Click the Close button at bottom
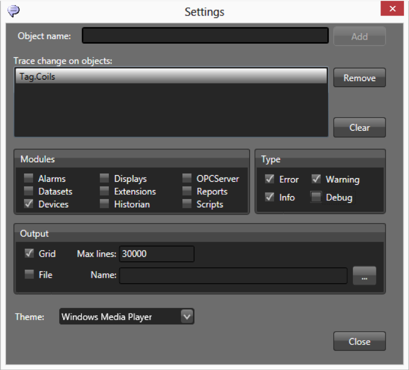Image resolution: width=409 pixels, height=370 pixels. click(x=359, y=341)
